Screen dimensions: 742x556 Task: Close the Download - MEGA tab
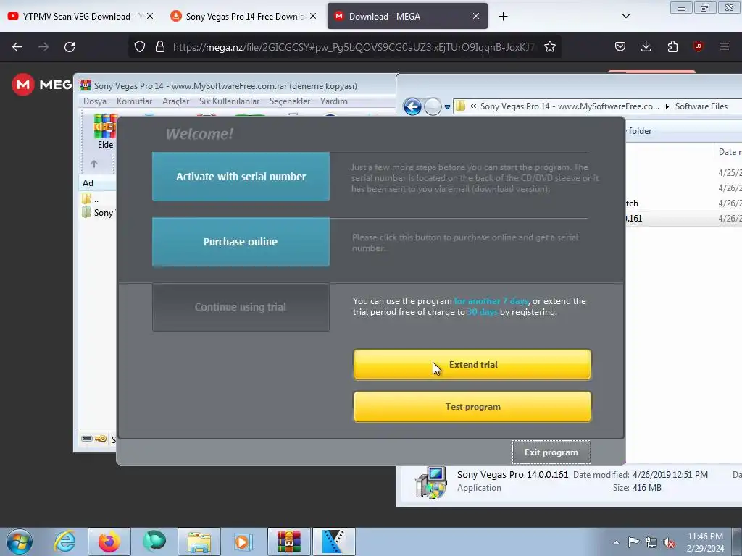(x=476, y=16)
